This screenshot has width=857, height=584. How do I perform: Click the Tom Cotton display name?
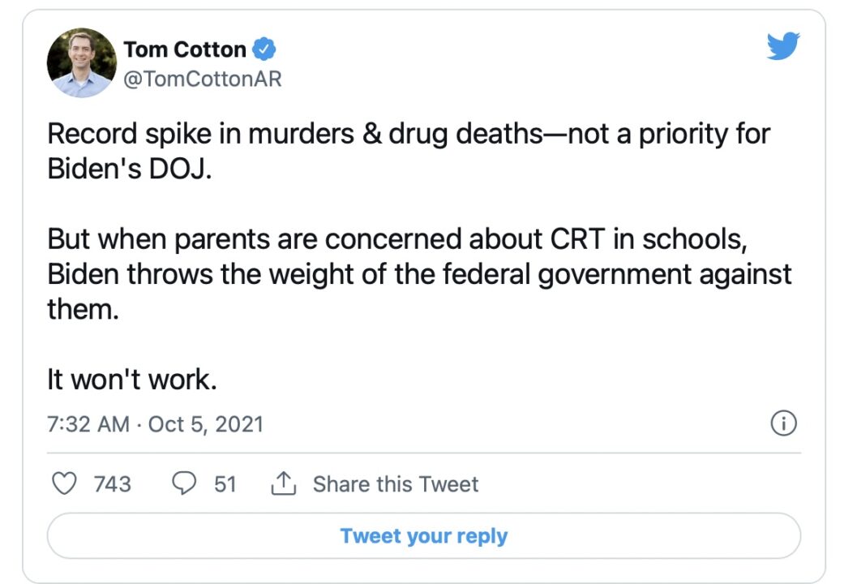185,50
